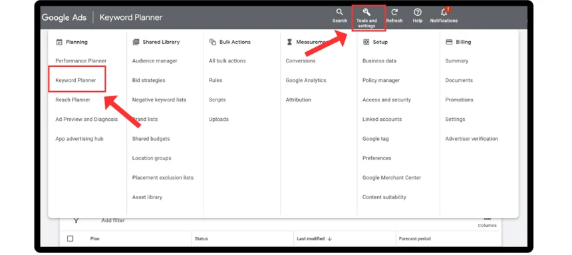Image resolution: width=572 pixels, height=255 pixels.
Task: Open Bid strategies
Action: (x=148, y=80)
